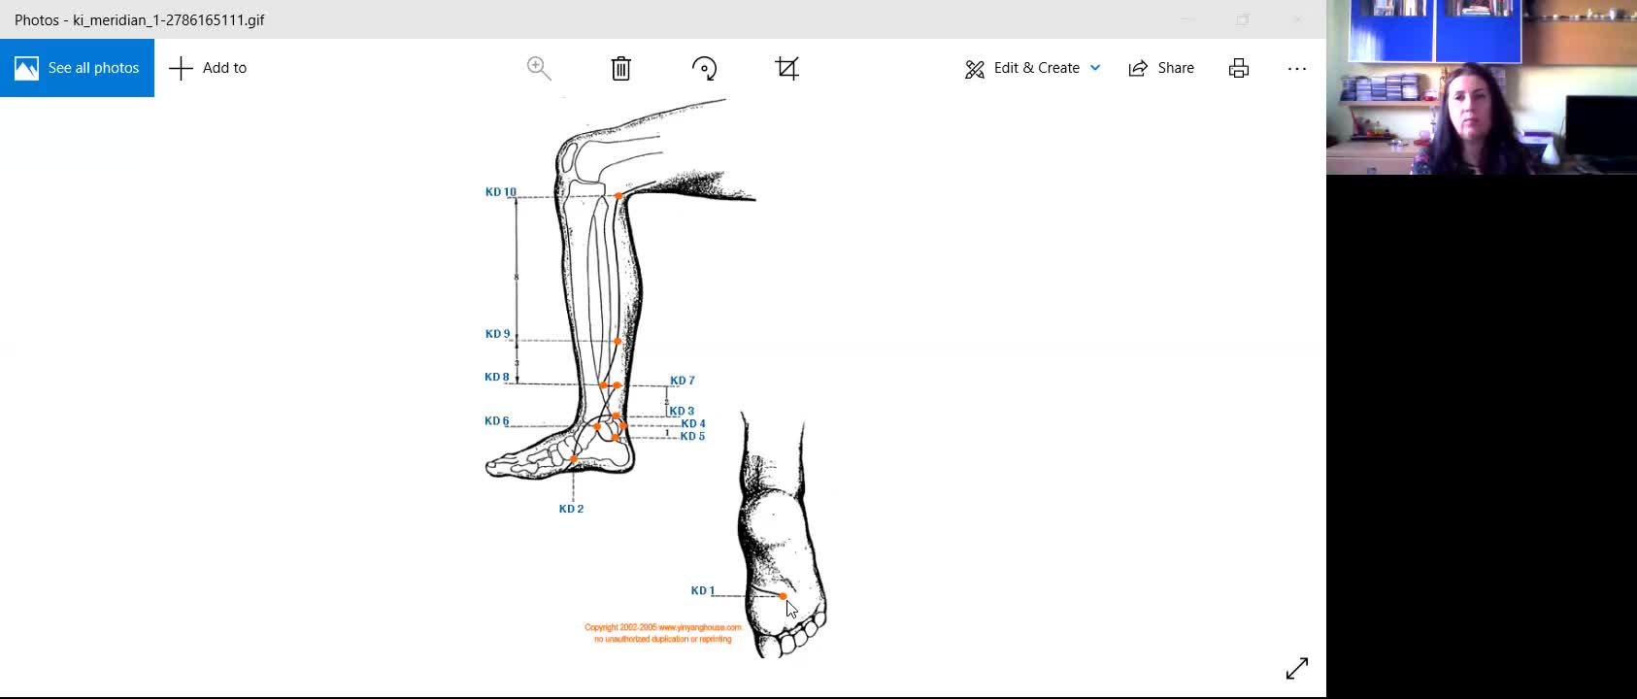Maximize the Photos window
Viewport: 1637px width, 699px height.
pos(1243,19)
